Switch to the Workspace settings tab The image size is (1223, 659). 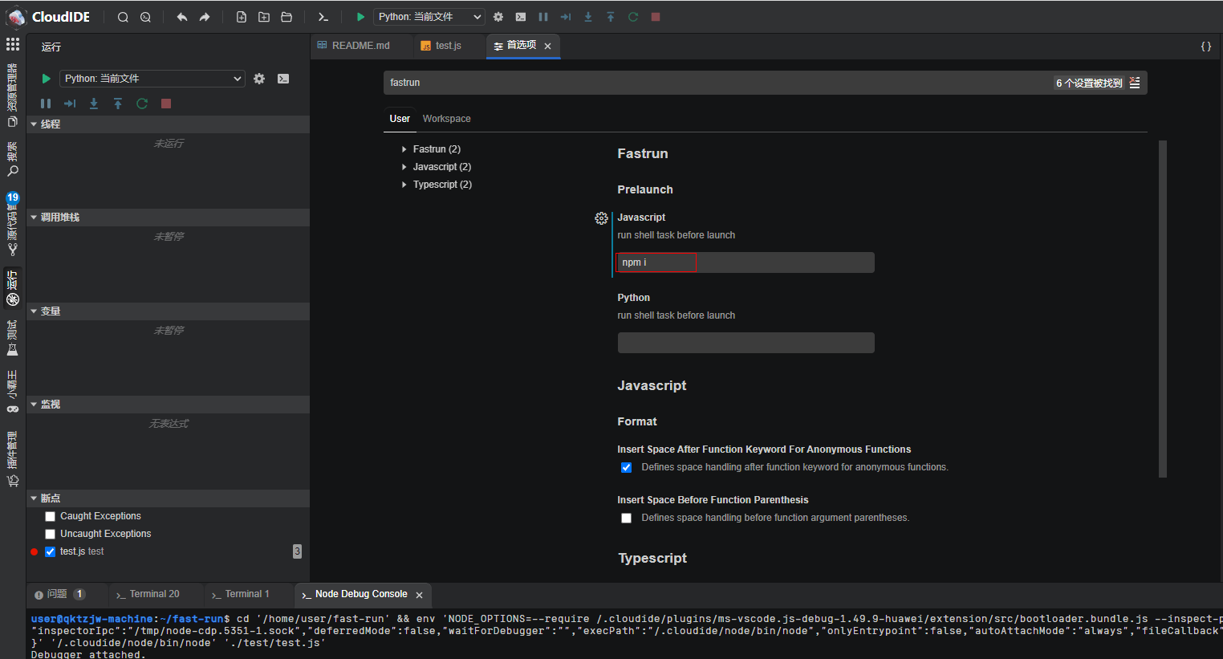pyautogui.click(x=446, y=119)
